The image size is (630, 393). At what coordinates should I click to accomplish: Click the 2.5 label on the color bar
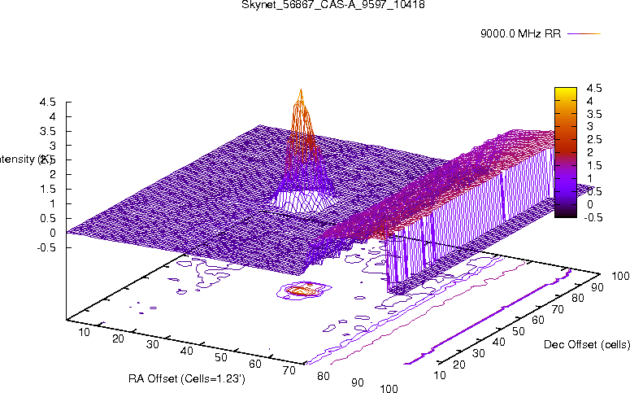[x=594, y=140]
